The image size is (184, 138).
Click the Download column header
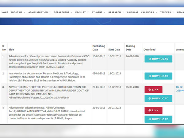tap(150, 49)
